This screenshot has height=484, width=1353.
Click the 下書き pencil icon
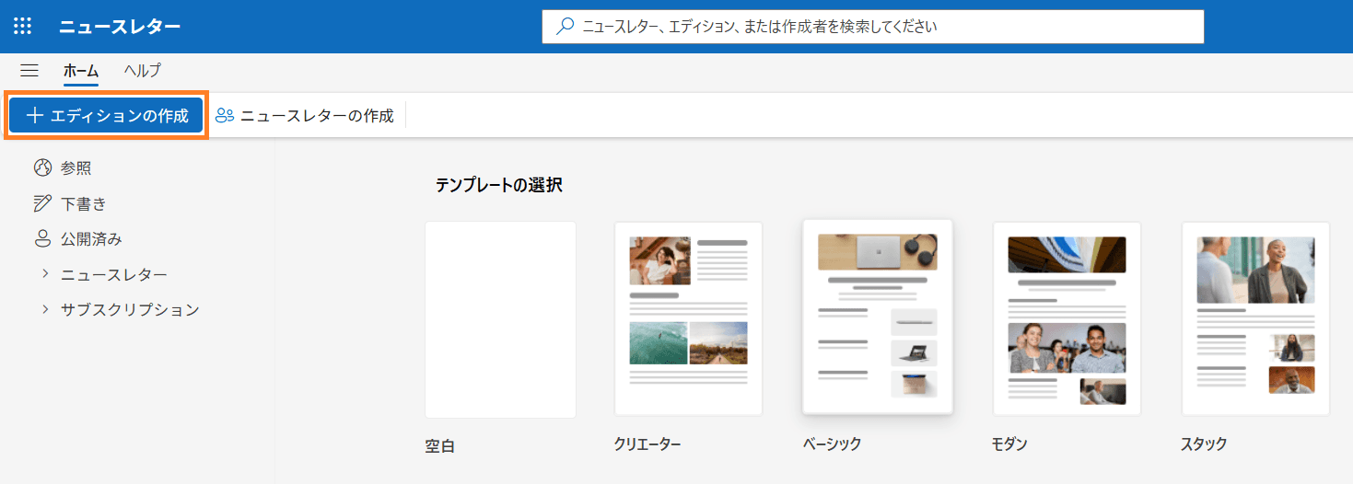(x=43, y=203)
